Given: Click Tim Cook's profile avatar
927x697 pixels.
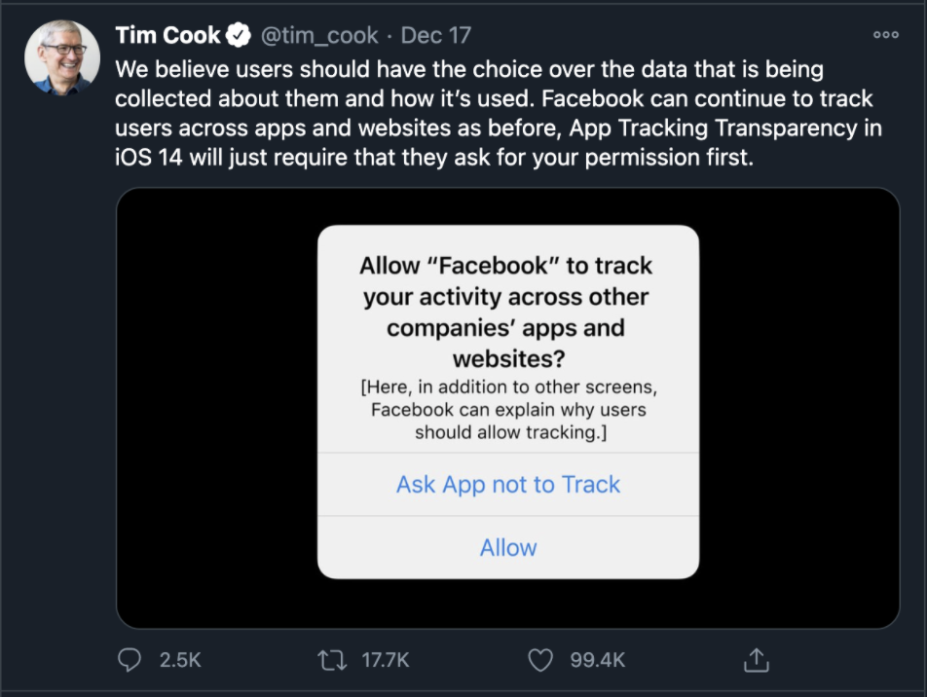Looking at the screenshot, I should (x=61, y=57).
